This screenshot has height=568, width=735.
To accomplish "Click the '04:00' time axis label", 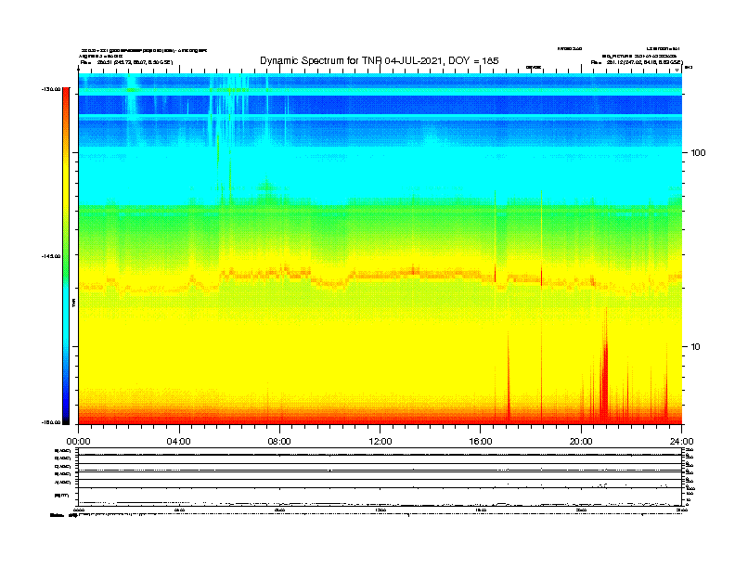I will coord(178,442).
